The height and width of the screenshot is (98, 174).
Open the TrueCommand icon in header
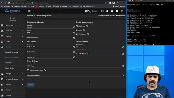tap(102, 11)
